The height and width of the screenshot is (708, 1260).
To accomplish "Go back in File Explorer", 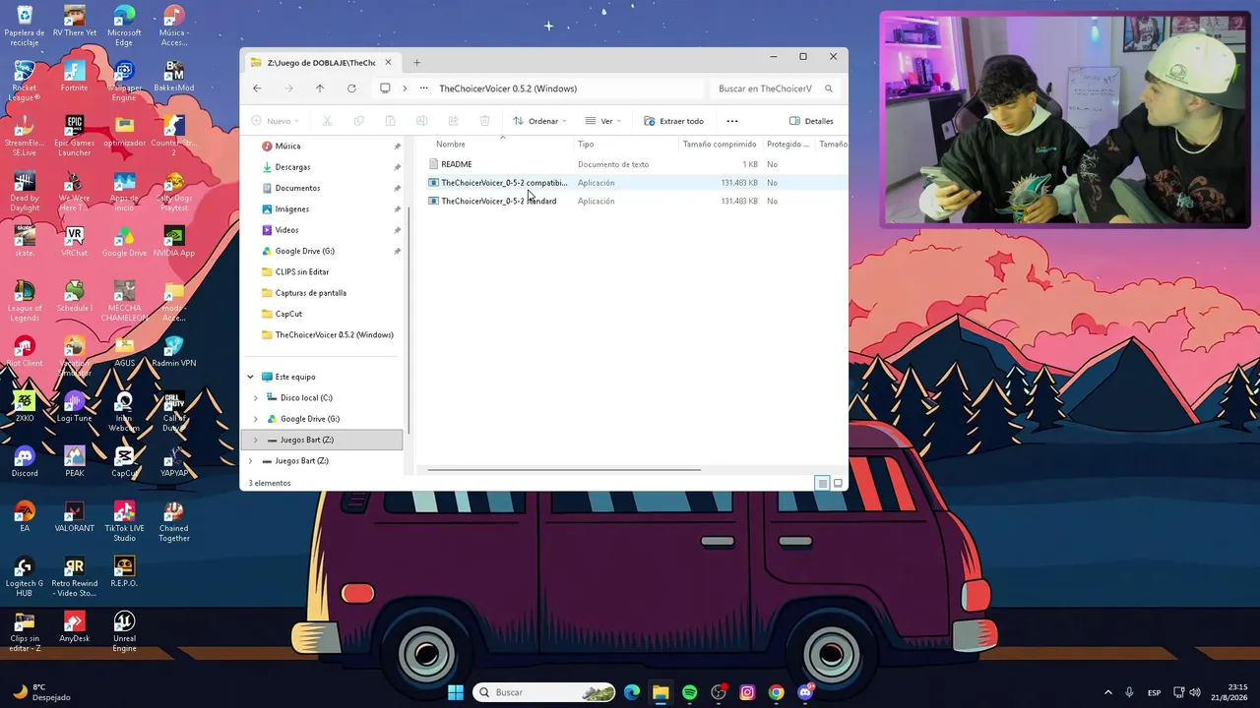I will pos(257,88).
